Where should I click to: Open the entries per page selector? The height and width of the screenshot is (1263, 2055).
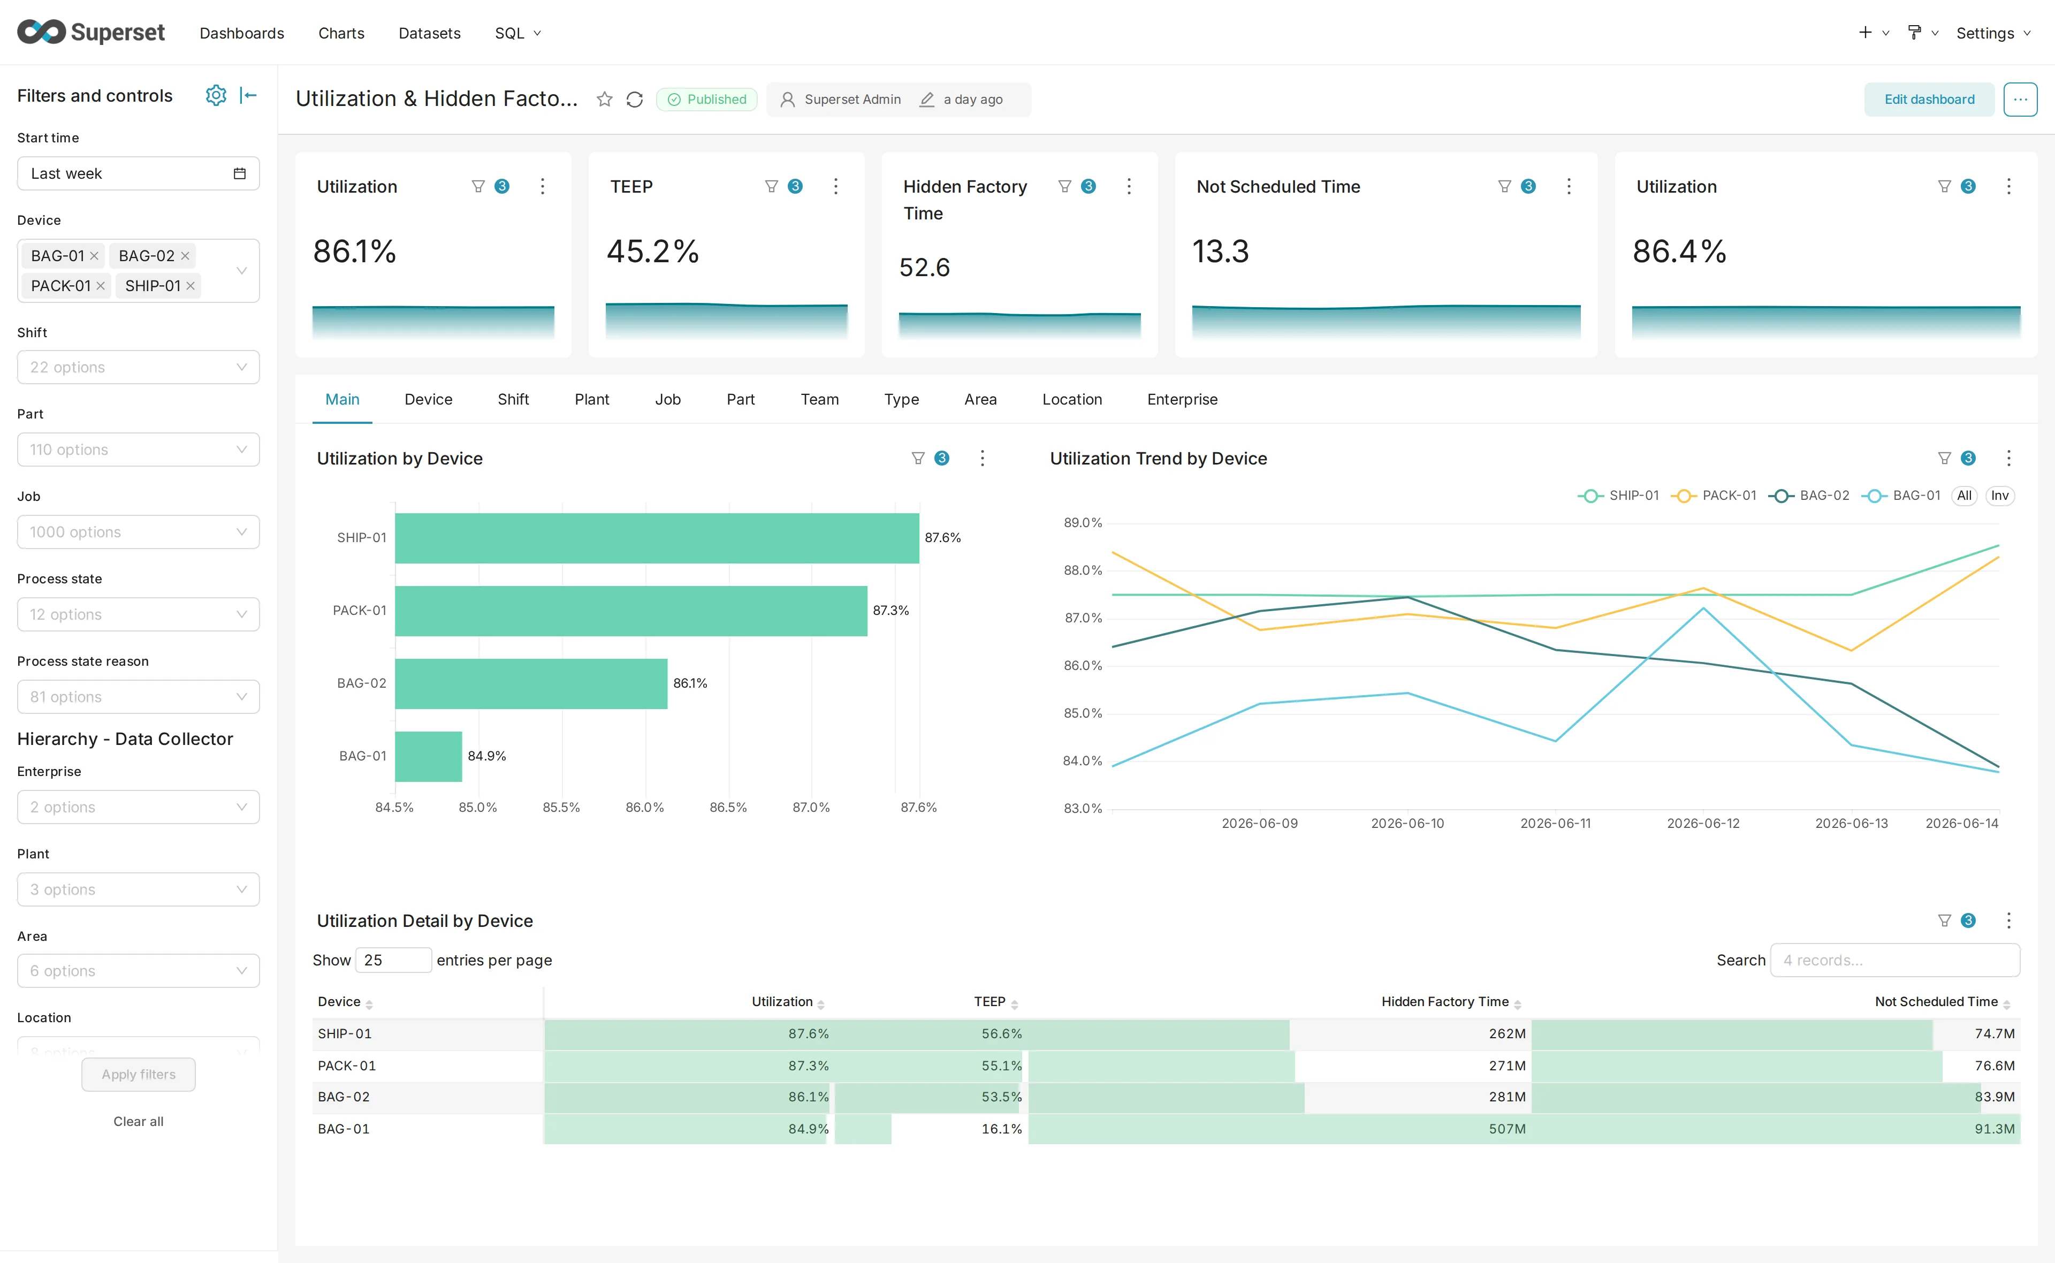(393, 960)
